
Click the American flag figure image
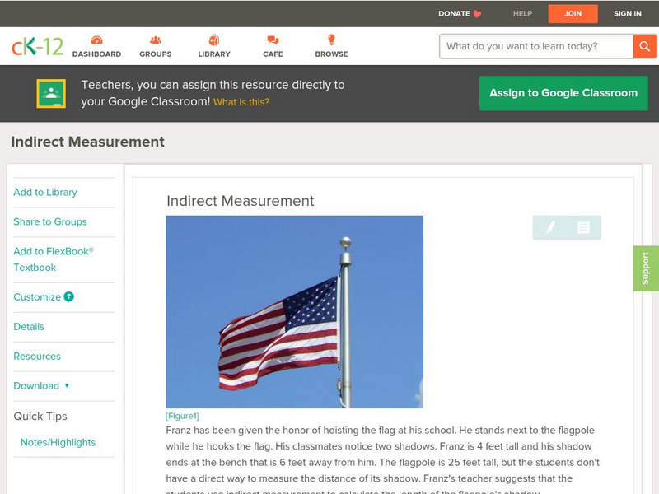[x=294, y=311]
